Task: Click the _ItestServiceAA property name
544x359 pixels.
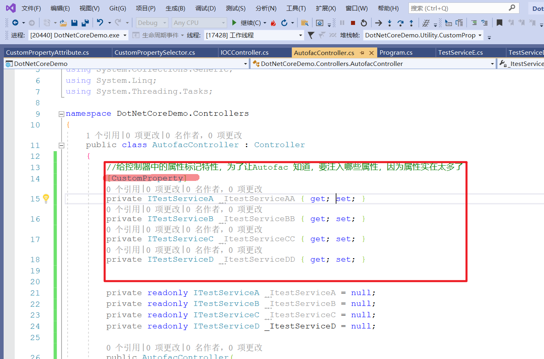Action: [257, 199]
